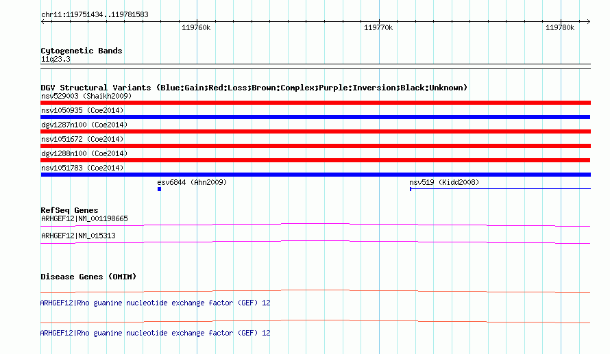Click the DGV Structural Variants track title
This screenshot has width=610, height=354.
(x=254, y=88)
